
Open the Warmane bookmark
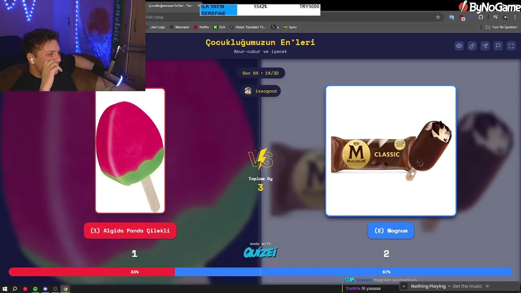pyautogui.click(x=180, y=27)
